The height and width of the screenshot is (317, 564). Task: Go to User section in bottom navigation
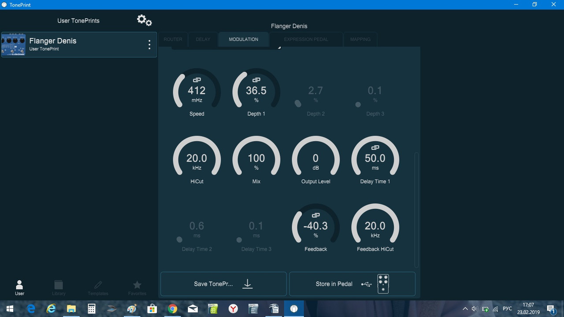coord(19,288)
